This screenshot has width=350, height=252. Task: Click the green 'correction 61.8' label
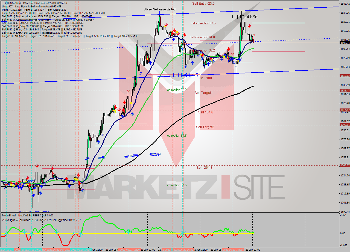177,136
